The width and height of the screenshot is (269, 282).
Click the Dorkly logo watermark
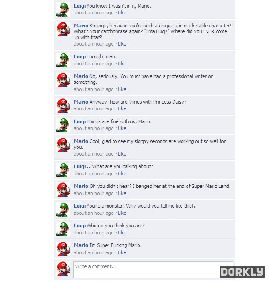[x=242, y=272]
